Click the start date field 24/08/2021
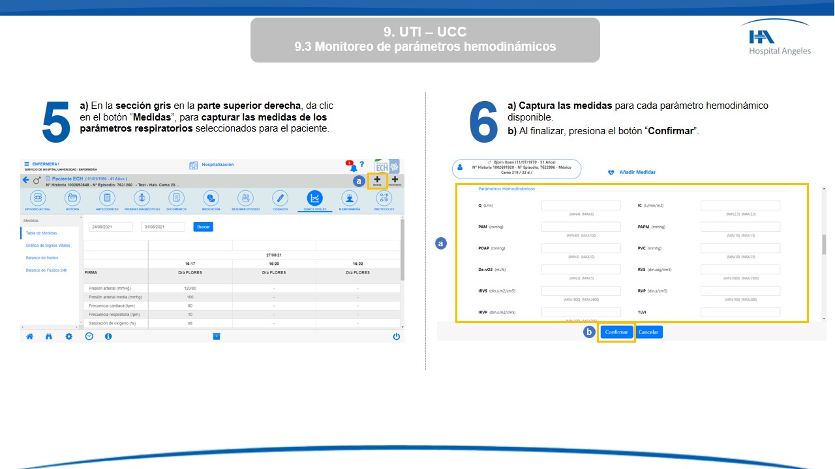This screenshot has width=835, height=469. (x=110, y=227)
